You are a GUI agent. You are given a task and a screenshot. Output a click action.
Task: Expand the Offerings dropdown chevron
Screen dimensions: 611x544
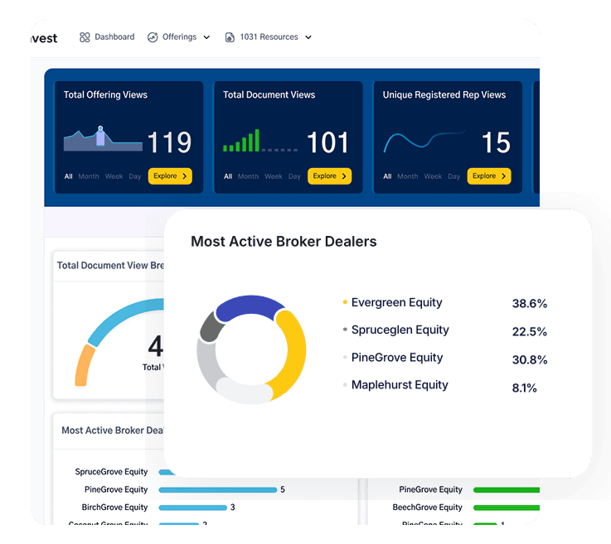click(x=207, y=37)
